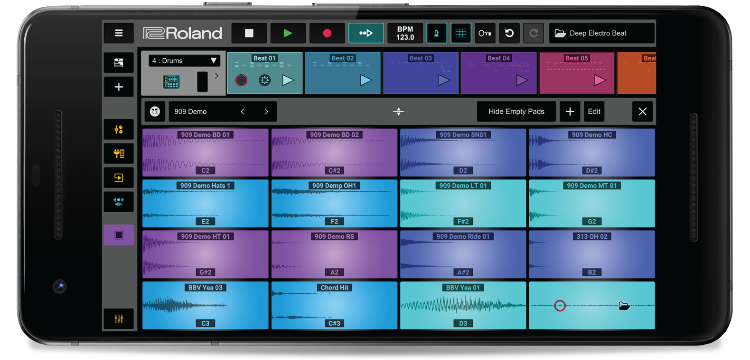Adjust the black track volume fader
The image size is (750, 360).
point(202,82)
